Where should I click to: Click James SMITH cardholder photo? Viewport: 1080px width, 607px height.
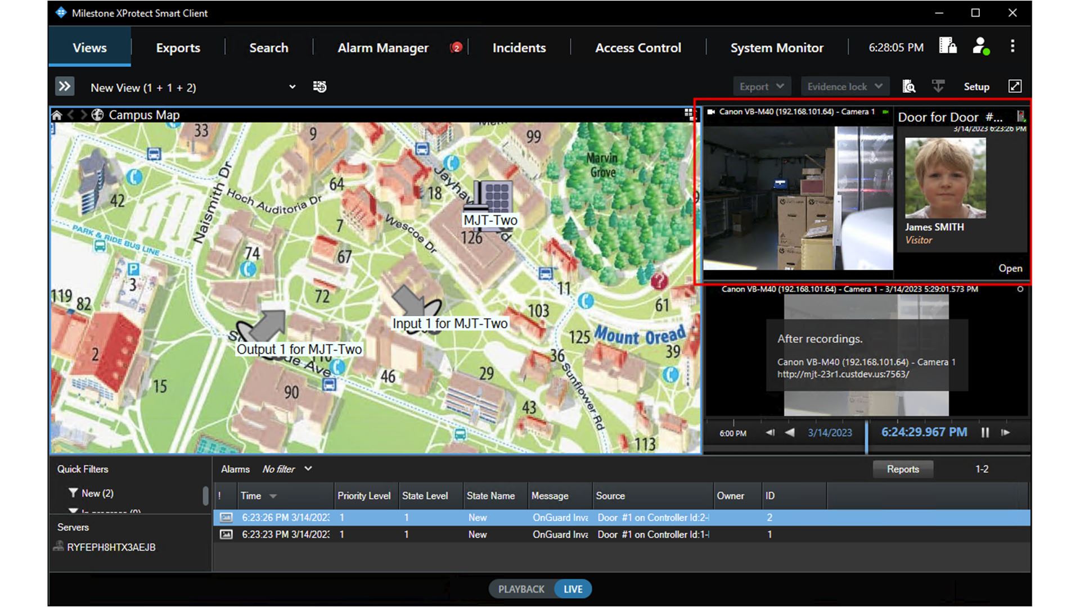tap(945, 178)
